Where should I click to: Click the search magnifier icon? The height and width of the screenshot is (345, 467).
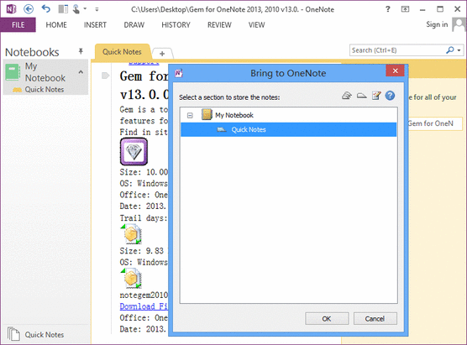(449, 50)
